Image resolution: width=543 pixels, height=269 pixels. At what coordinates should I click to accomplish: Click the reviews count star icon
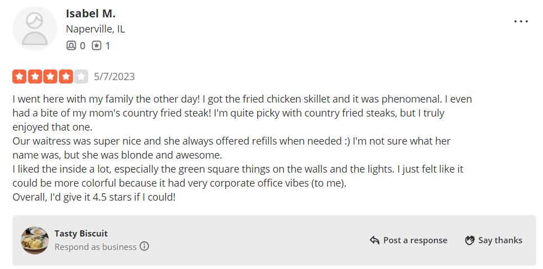click(x=97, y=46)
